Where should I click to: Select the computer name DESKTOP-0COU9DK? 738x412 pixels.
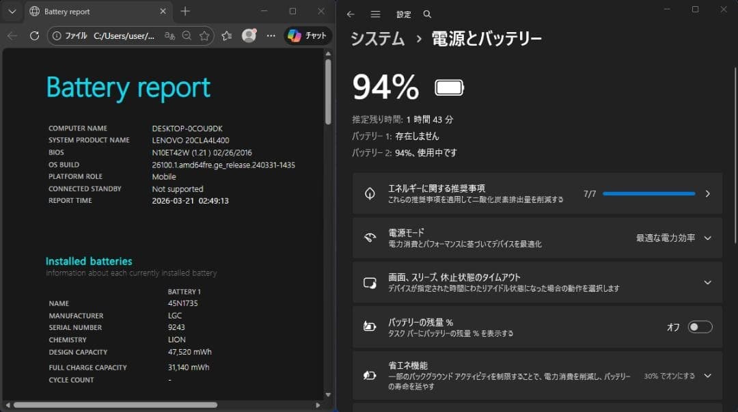pos(187,128)
